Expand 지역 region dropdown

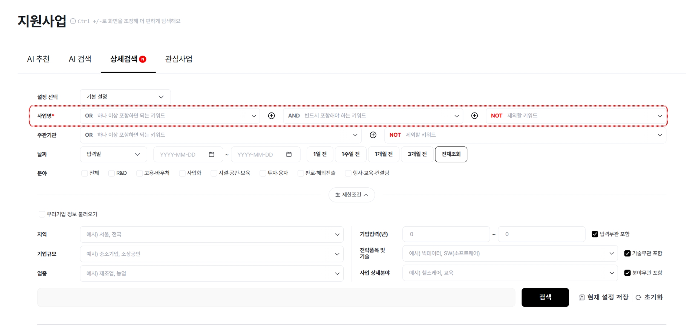tap(211, 234)
